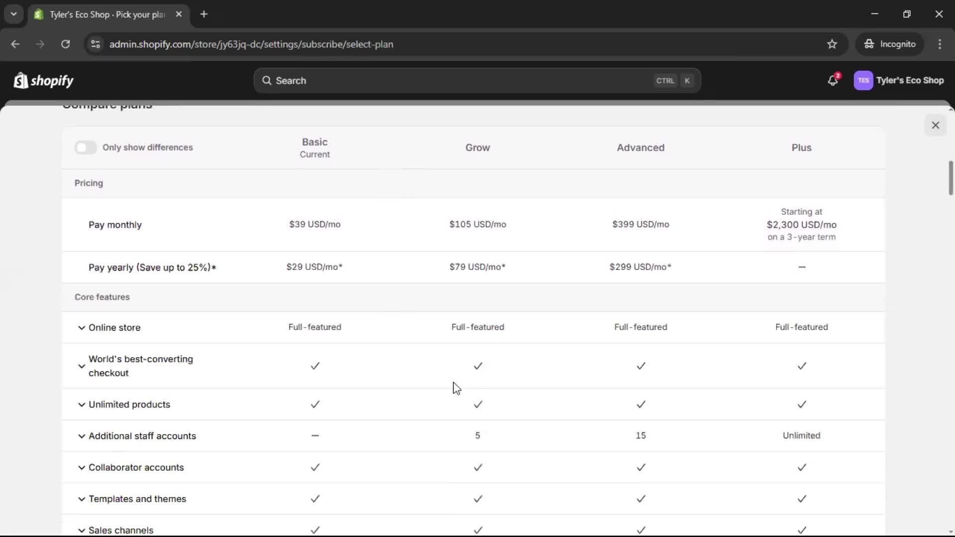
Task: Open the browser three-dot menu
Action: tap(940, 44)
